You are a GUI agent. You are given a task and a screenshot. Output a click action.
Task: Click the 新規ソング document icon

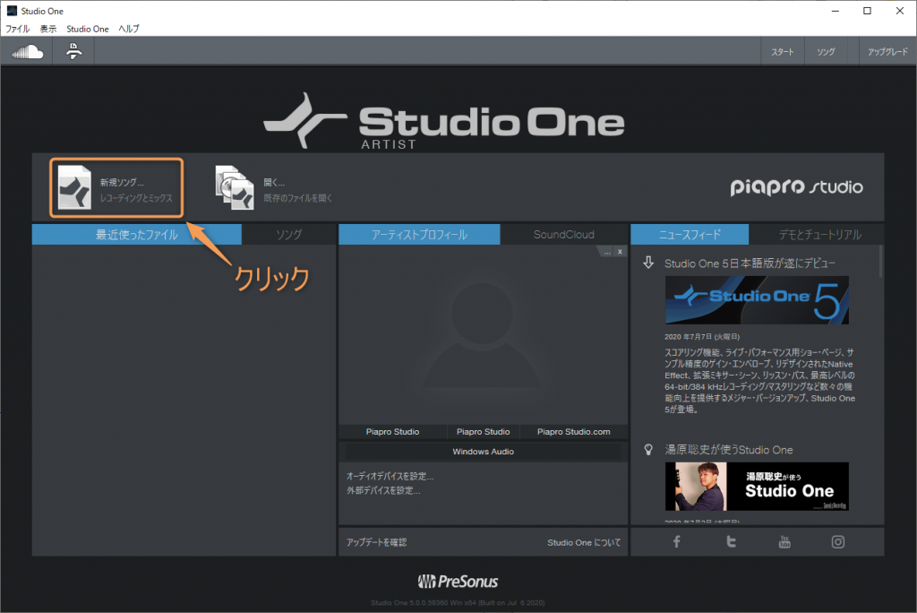pos(76,186)
